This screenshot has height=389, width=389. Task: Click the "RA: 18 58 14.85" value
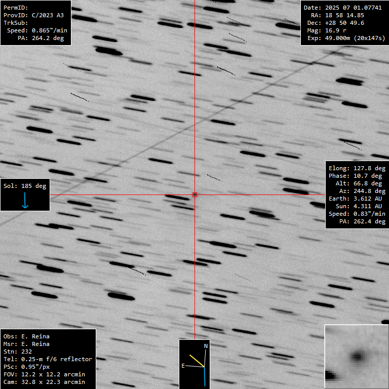click(x=337, y=15)
